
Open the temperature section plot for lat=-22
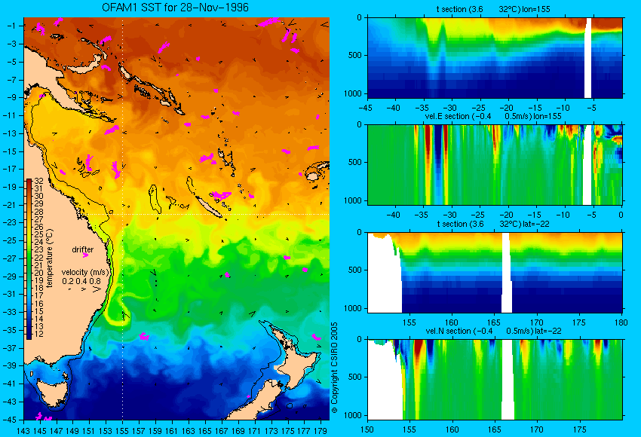tap(495, 273)
